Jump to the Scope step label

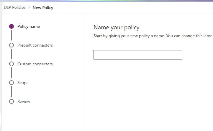[23, 83]
